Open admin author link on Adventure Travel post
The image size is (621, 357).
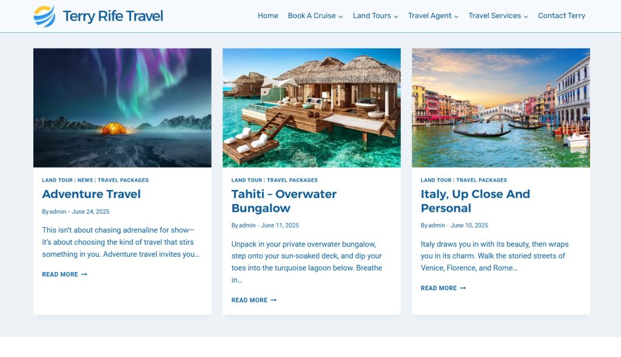point(58,212)
